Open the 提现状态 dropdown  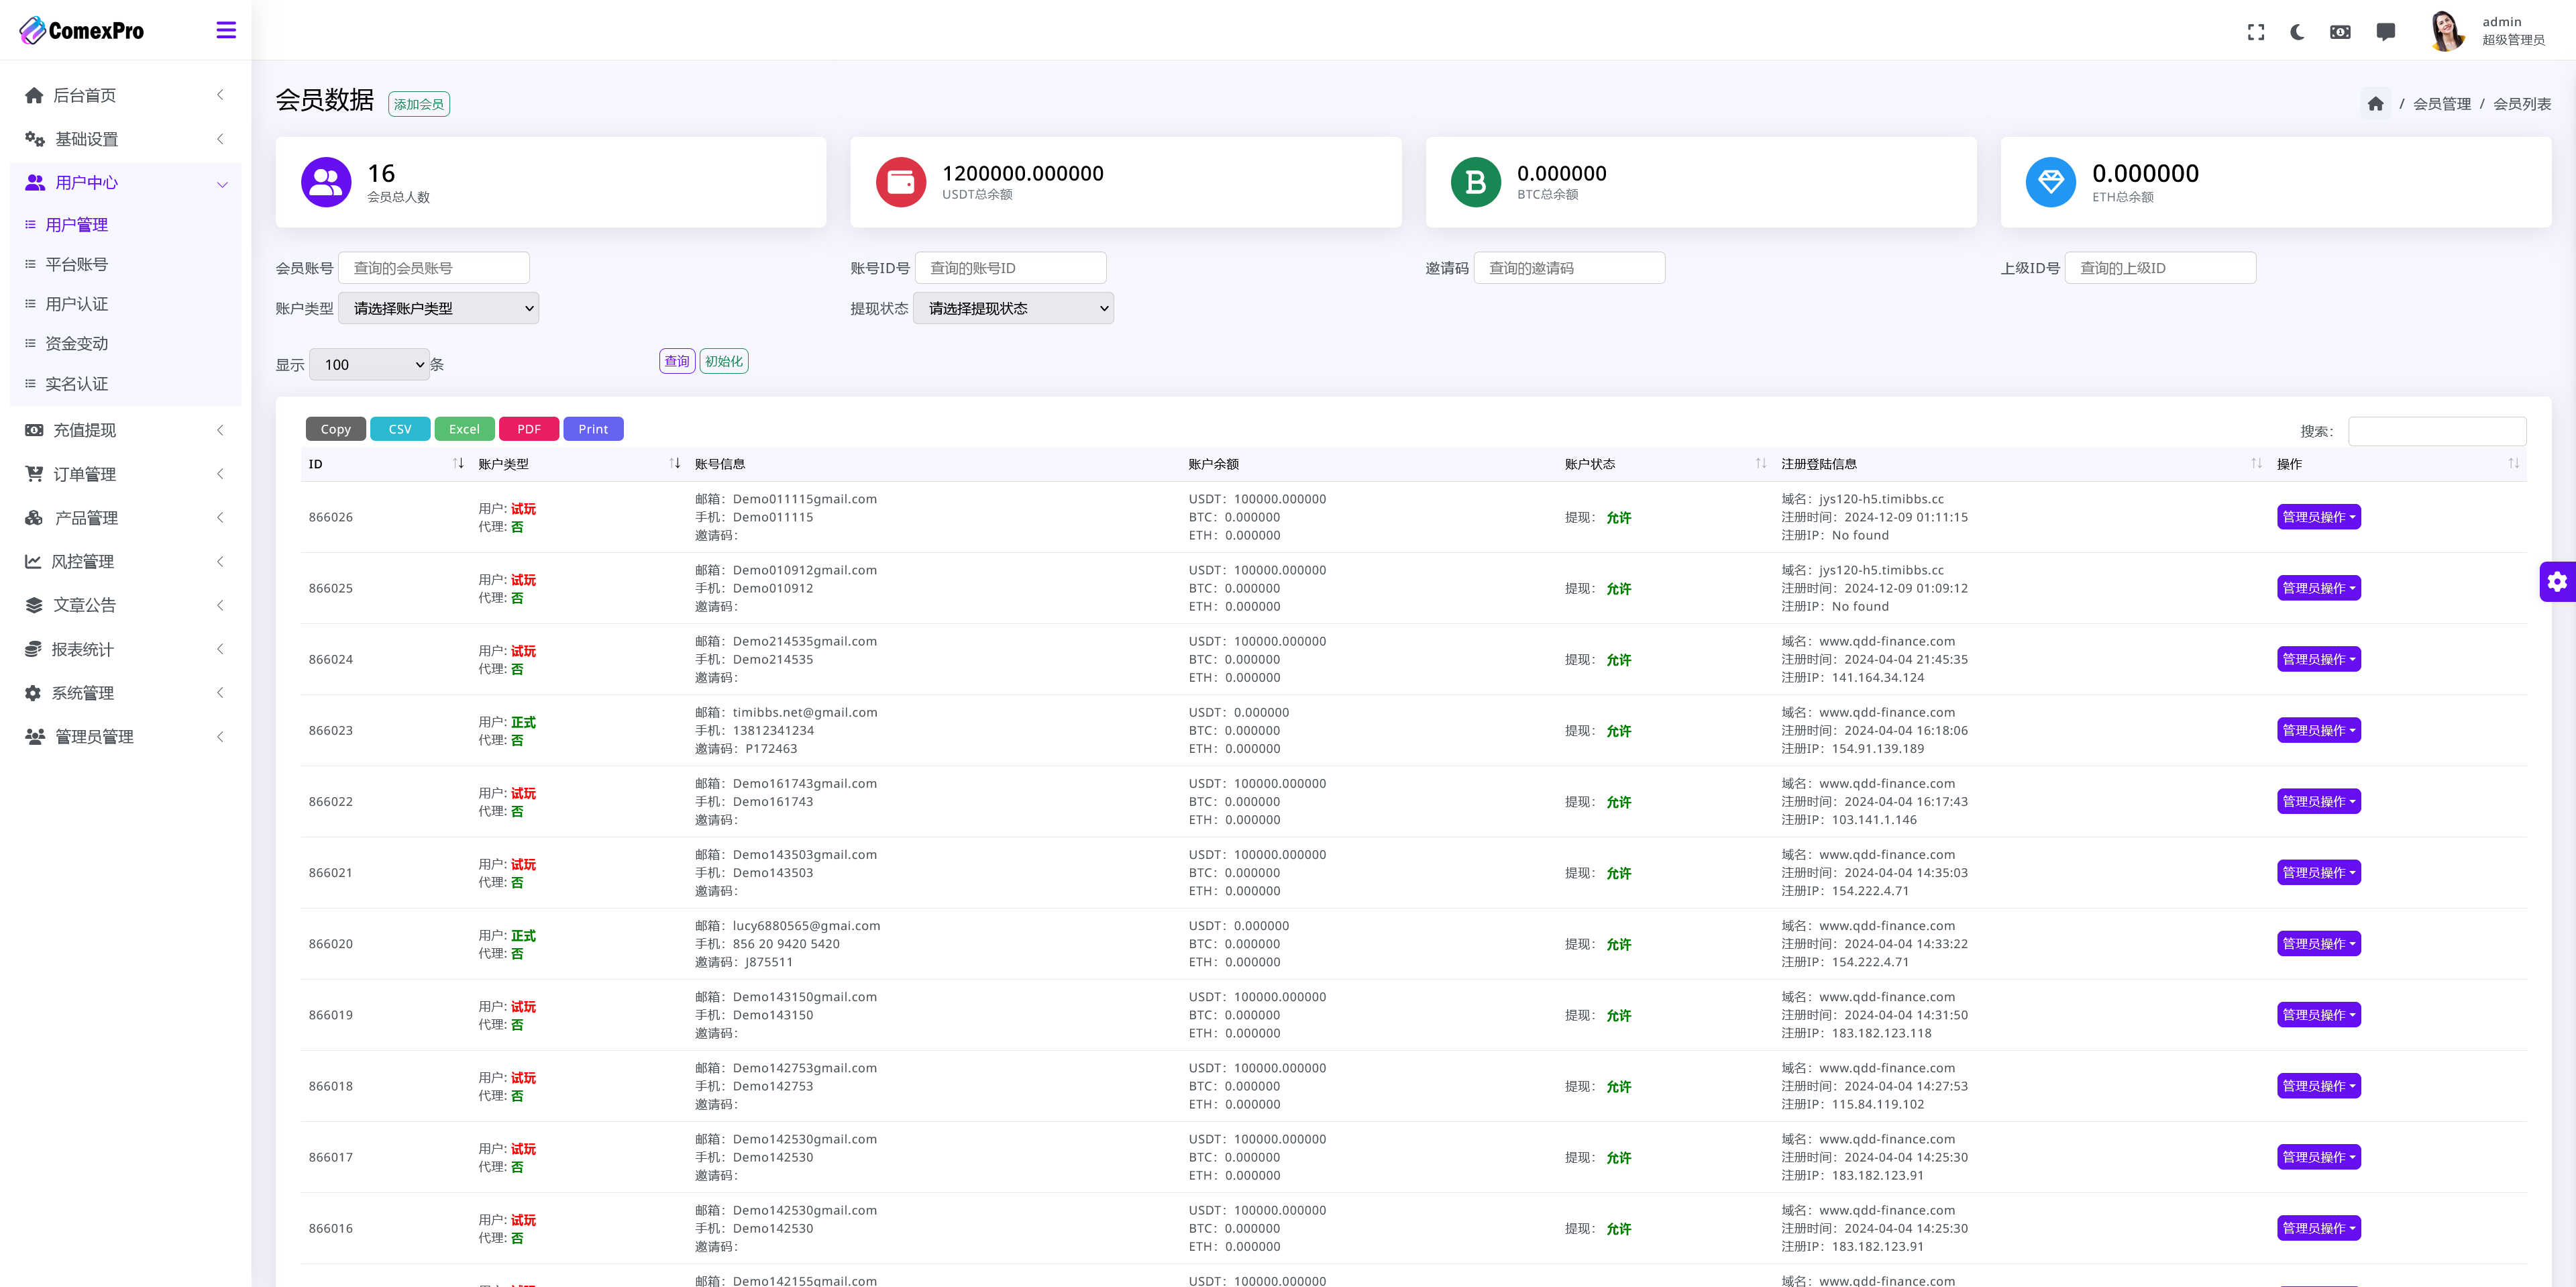point(1013,308)
